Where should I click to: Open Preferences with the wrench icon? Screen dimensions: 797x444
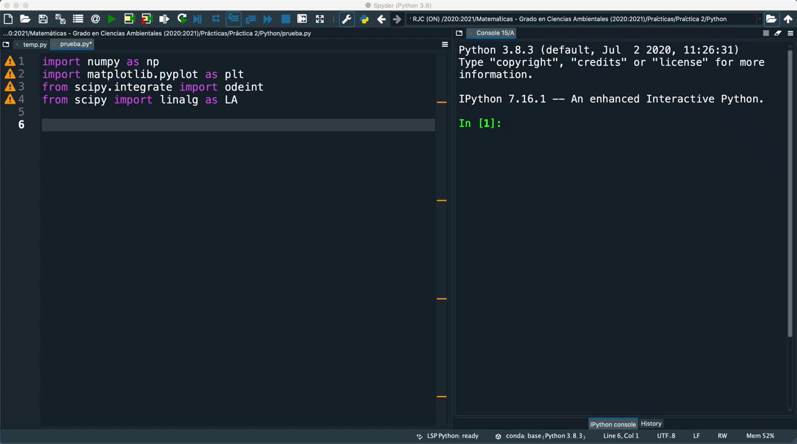point(347,19)
